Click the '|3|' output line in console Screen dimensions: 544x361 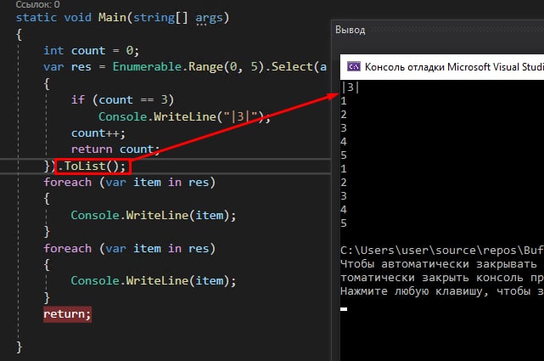[x=351, y=87]
